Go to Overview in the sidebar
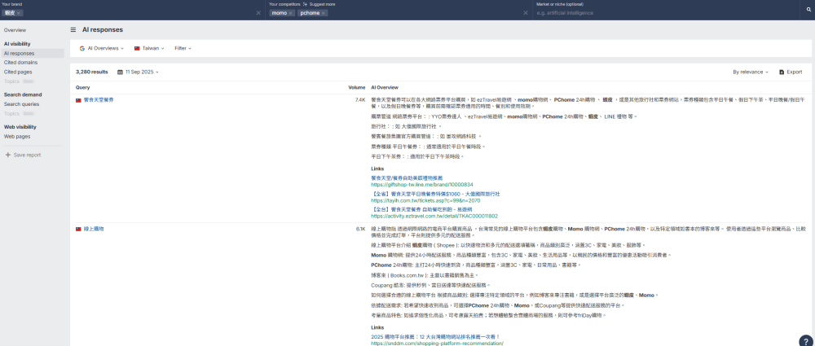The image size is (815, 346). click(15, 30)
